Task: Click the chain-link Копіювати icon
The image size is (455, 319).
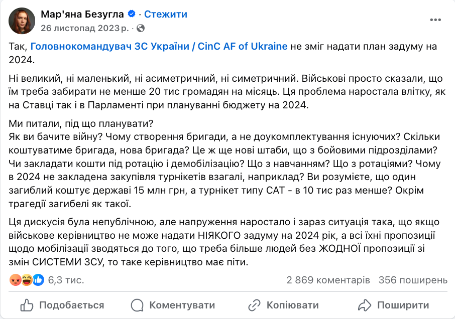Action: [255, 305]
